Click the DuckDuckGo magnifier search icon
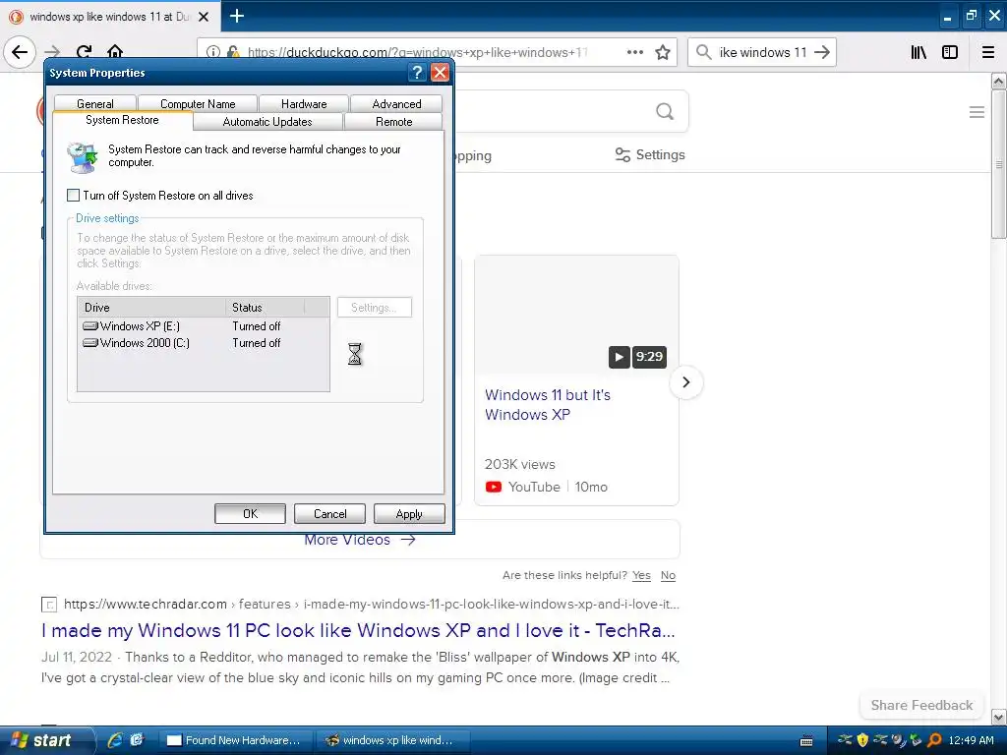 665,112
